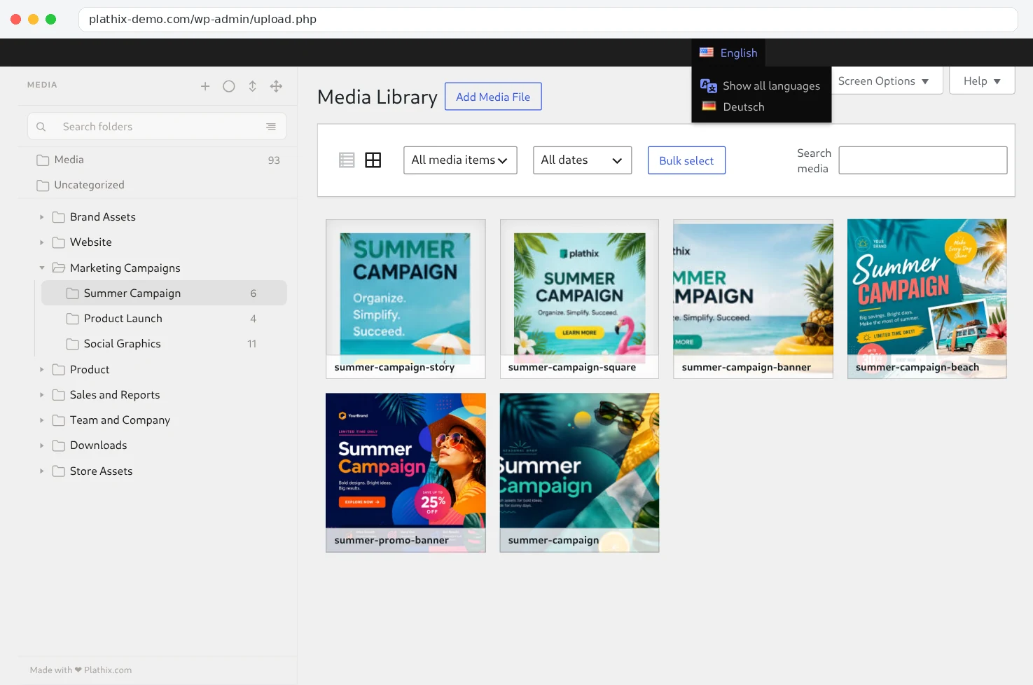Image resolution: width=1033 pixels, height=685 pixels.
Task: Select the Product Launch folder
Action: (x=164, y=319)
